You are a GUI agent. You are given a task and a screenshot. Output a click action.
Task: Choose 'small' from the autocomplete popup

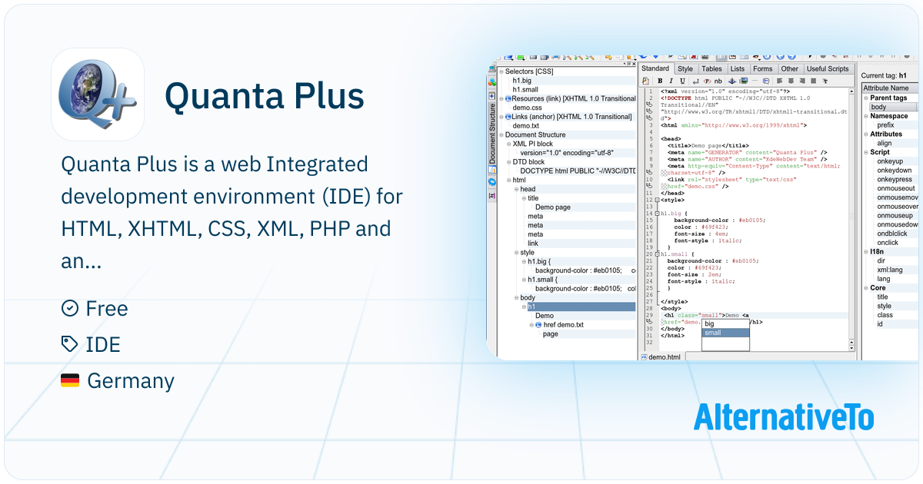pos(725,333)
